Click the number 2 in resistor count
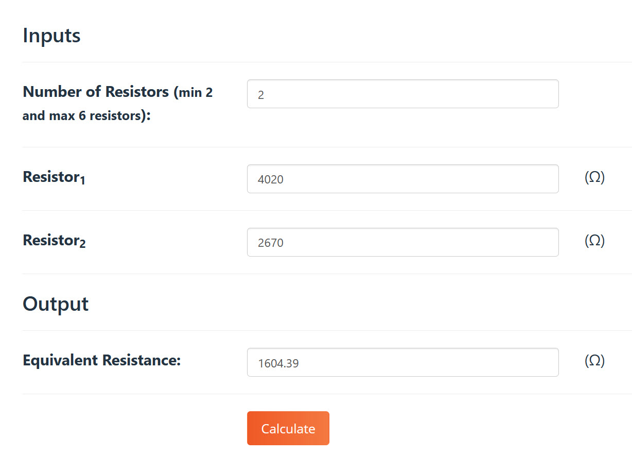 [261, 95]
